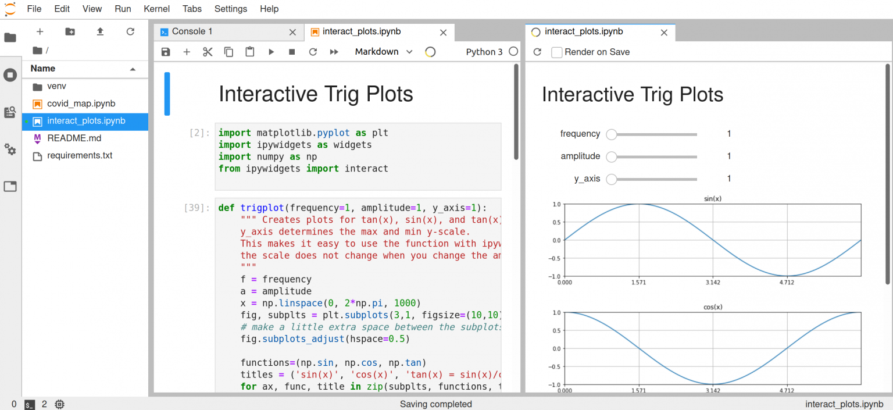Click the amplitude slider track
The width and height of the screenshot is (893, 410).
coord(657,156)
